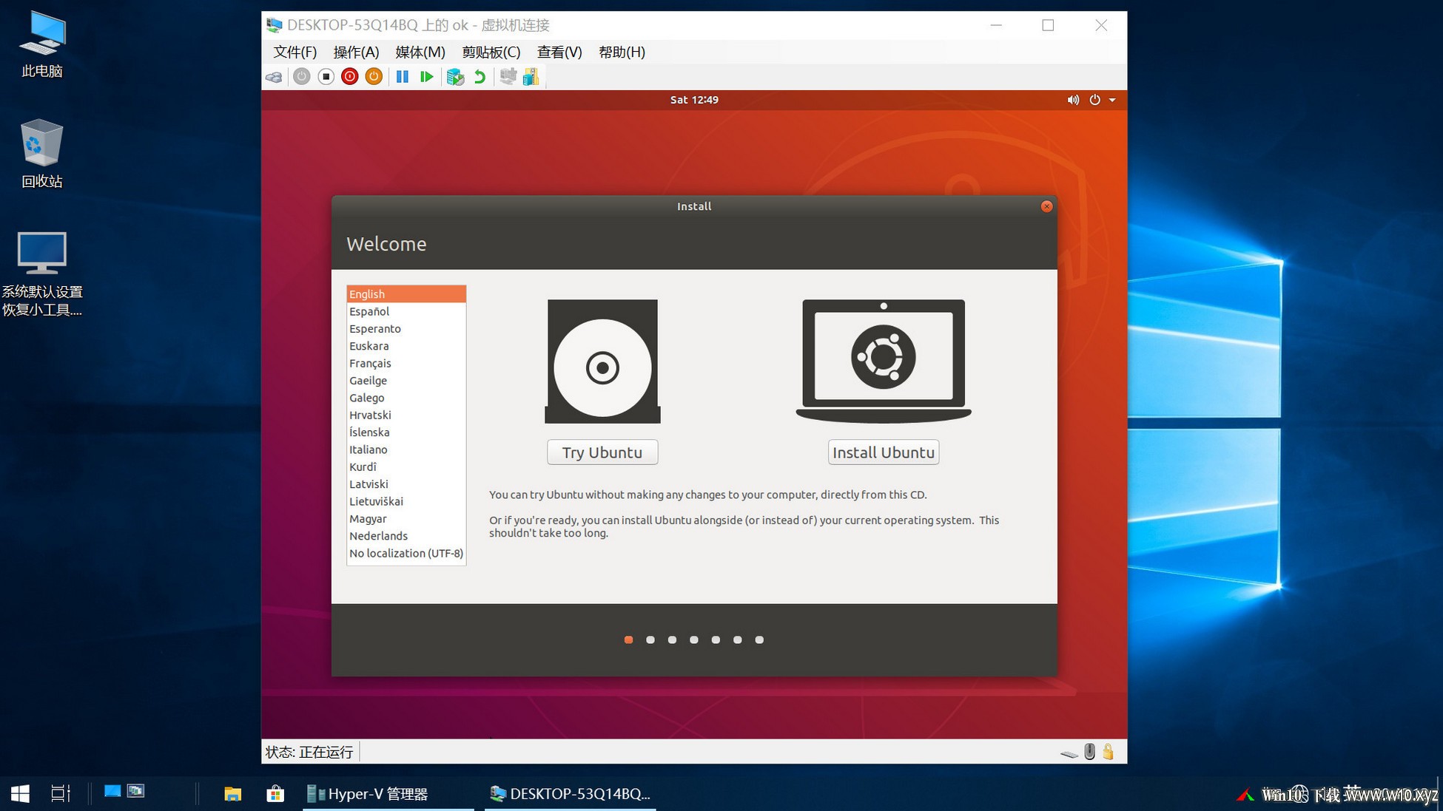Image resolution: width=1443 pixels, height=811 pixels.
Task: Open the 剪贴板(C) menu
Action: pyautogui.click(x=491, y=52)
